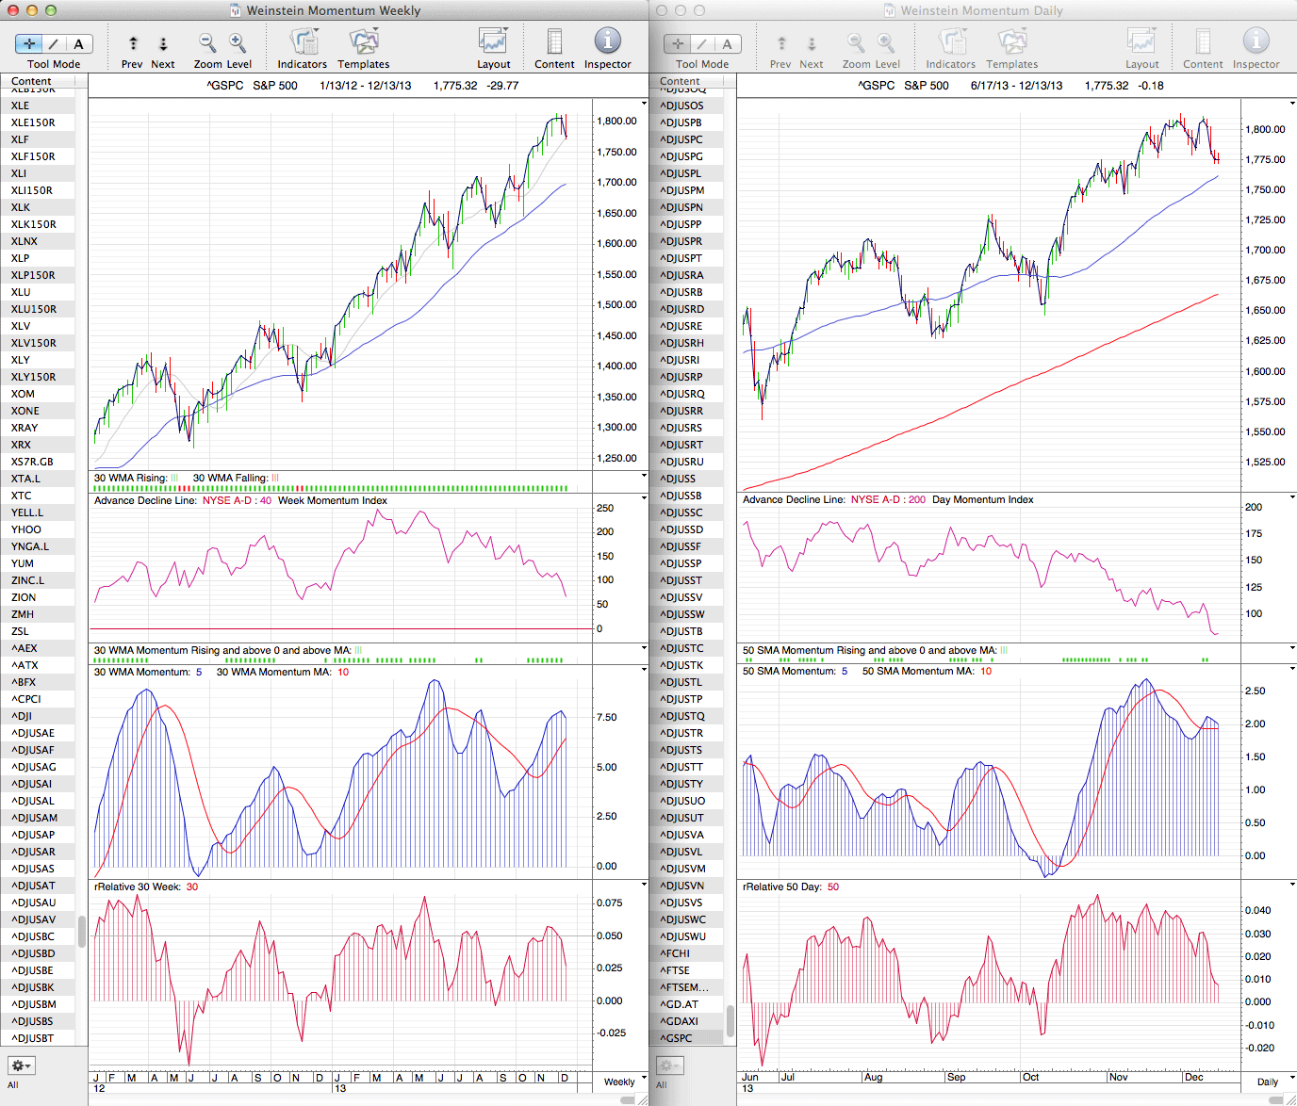Image resolution: width=1297 pixels, height=1106 pixels.
Task: Click document icon in Weekly window title
Action: tap(236, 10)
